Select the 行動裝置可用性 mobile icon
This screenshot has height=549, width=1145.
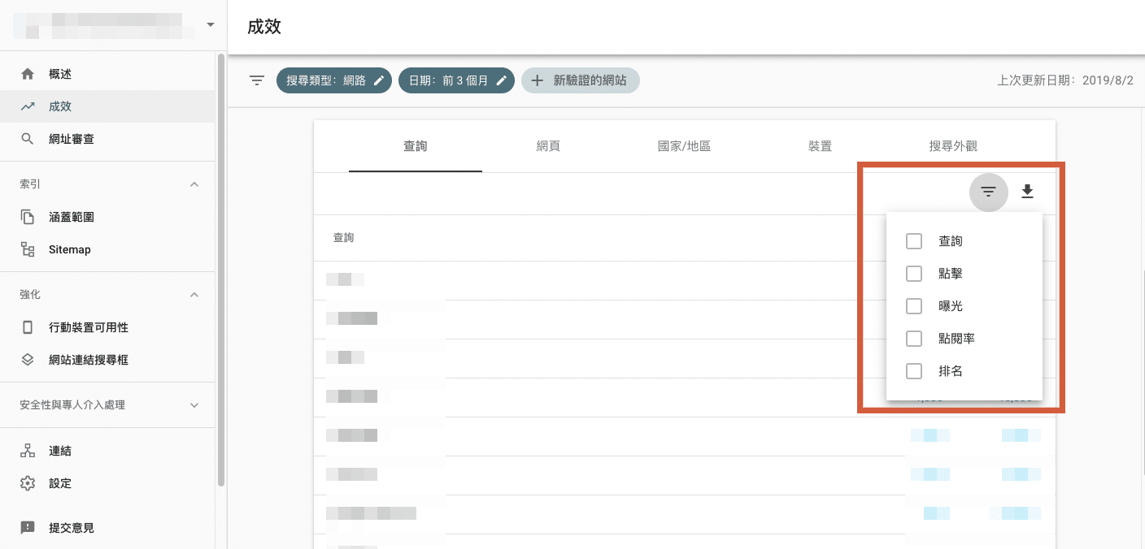28,326
